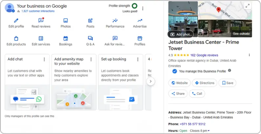Open Edit services list icon

[41, 39]
